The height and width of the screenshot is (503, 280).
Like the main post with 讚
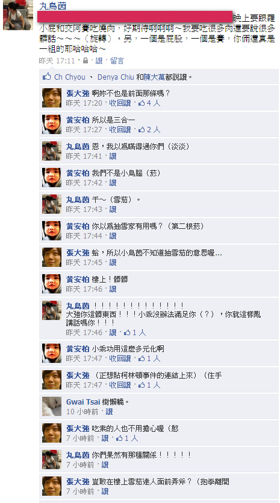[x=99, y=60]
